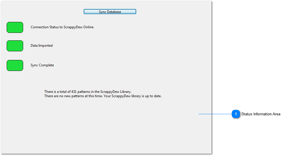Click the Status Information Area annotation text
The image size is (285, 156).
pyautogui.click(x=261, y=114)
